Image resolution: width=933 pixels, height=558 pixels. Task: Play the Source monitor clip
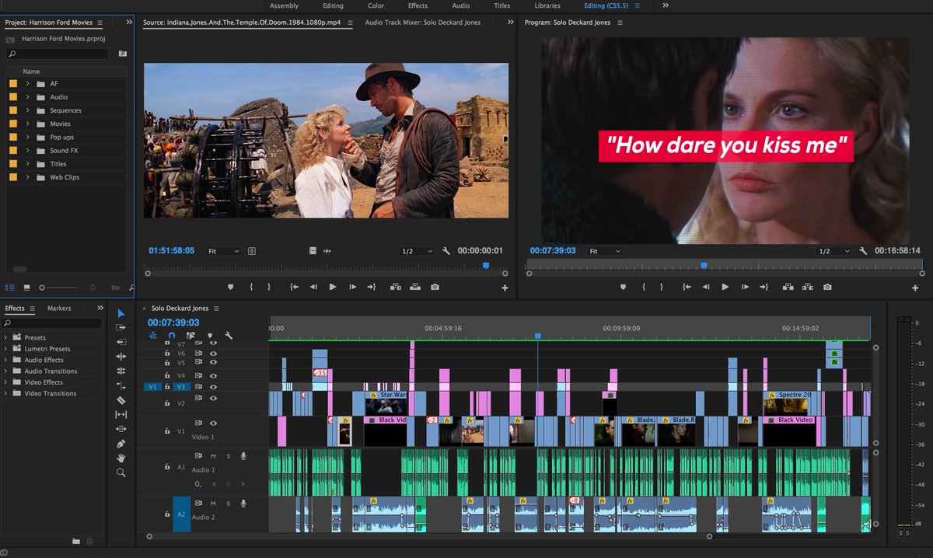pos(333,287)
